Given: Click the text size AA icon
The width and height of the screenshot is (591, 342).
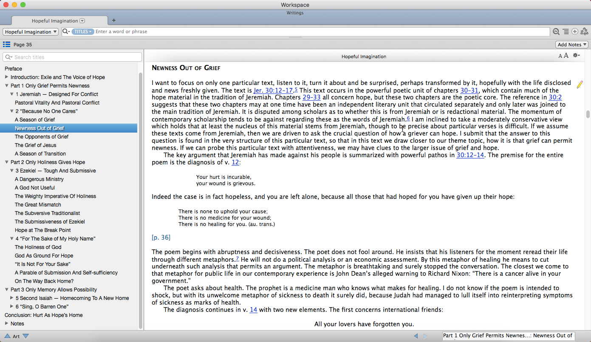Looking at the screenshot, I should (x=563, y=56).
